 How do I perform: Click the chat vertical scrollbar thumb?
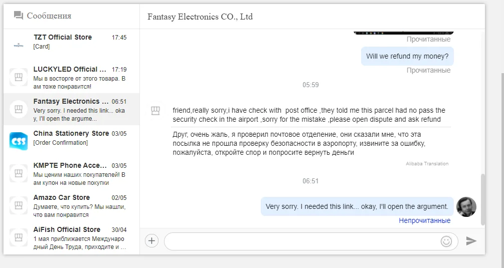click(x=482, y=199)
